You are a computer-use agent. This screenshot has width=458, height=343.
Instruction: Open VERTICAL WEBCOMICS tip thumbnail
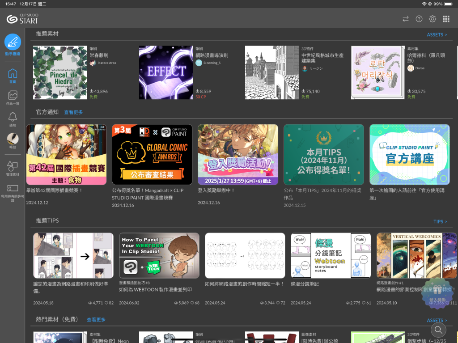pyautogui.click(x=416, y=255)
